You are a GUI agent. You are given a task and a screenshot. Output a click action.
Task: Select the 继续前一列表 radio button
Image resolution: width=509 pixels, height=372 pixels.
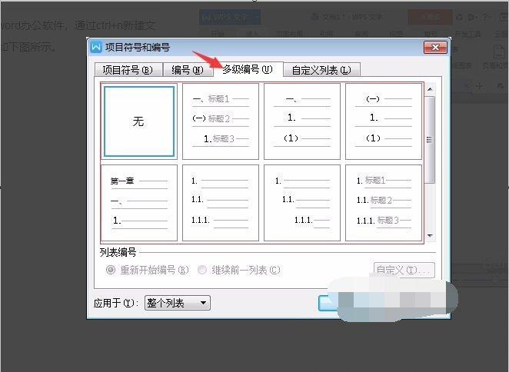(202, 270)
